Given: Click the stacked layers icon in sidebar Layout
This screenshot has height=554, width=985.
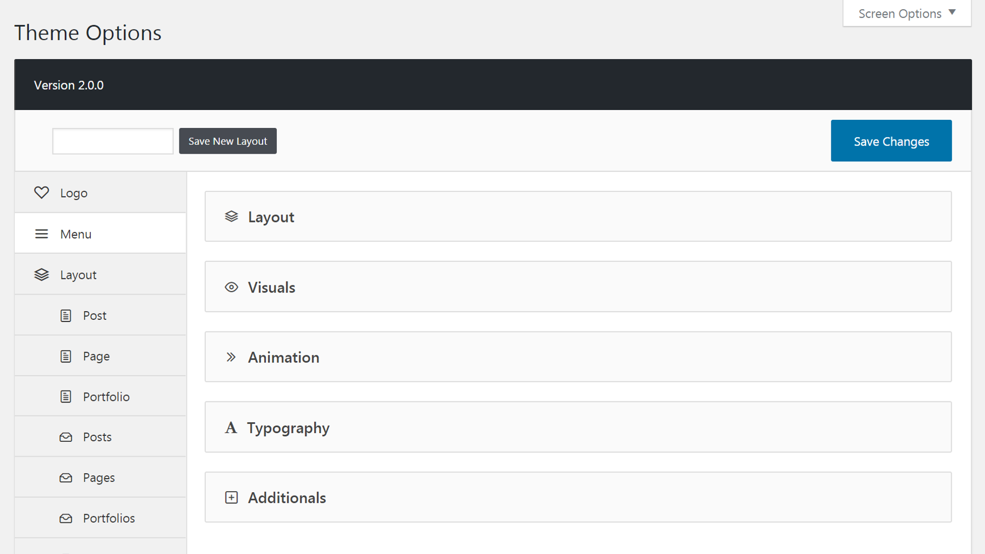Looking at the screenshot, I should [42, 275].
